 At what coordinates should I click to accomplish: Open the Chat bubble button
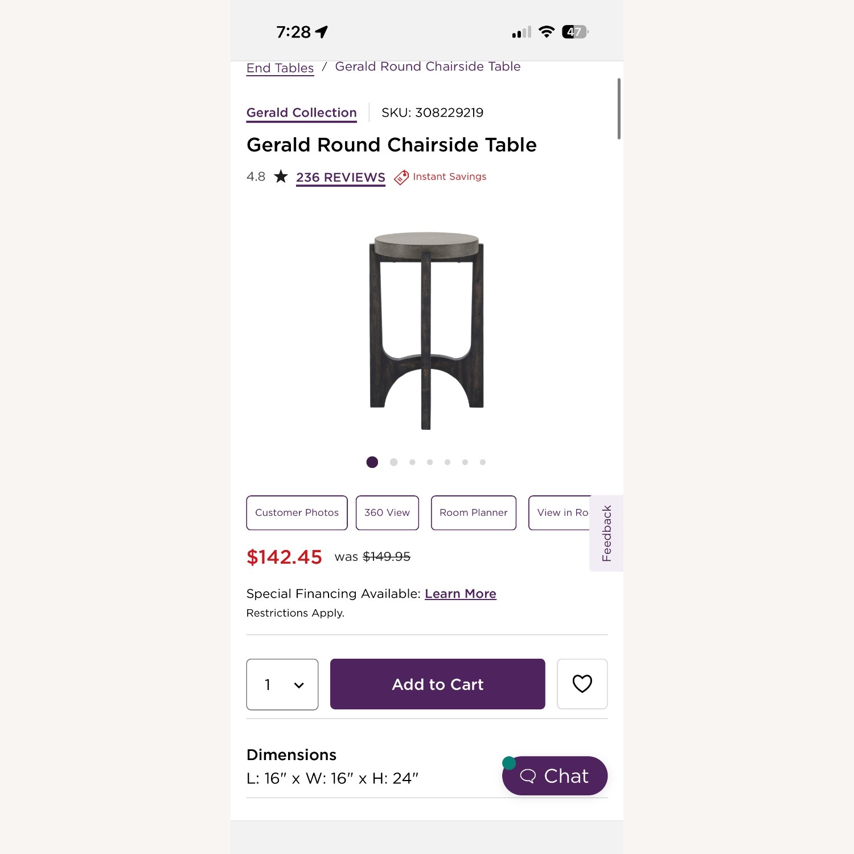coord(555,775)
